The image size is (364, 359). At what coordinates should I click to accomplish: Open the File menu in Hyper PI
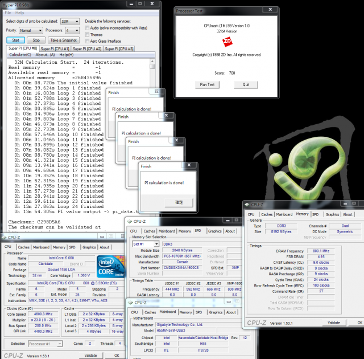8,13
